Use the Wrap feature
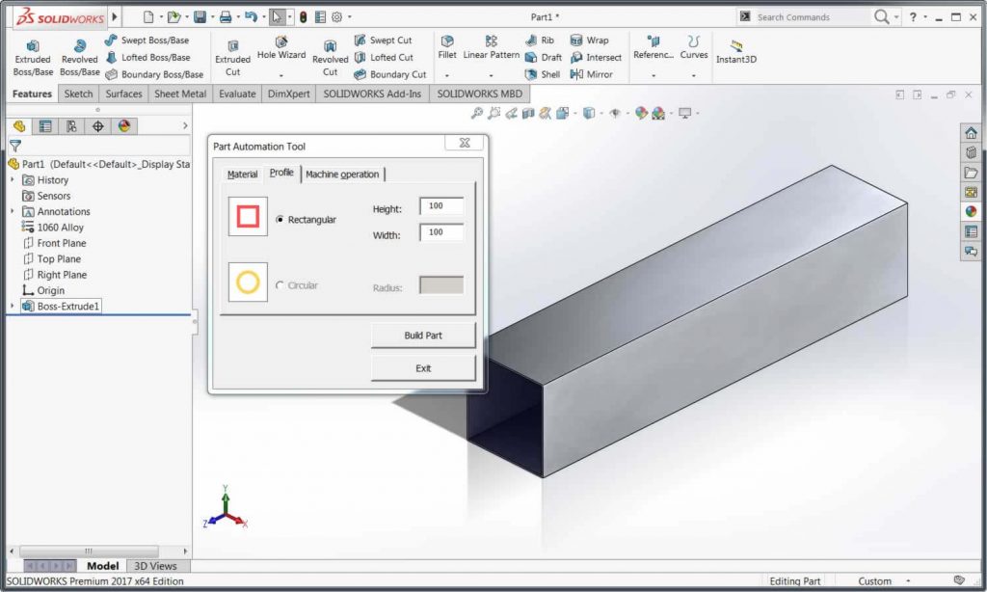Screen dimensions: 987x592 tap(589, 40)
